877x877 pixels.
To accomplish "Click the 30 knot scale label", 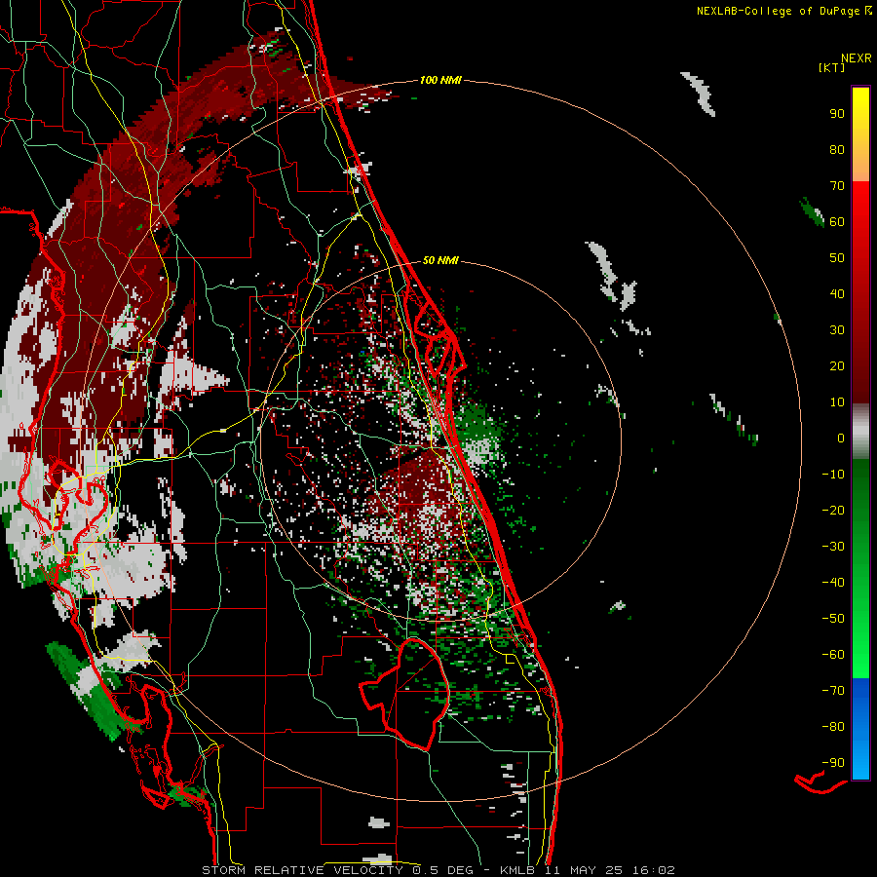I will pyautogui.click(x=837, y=330).
